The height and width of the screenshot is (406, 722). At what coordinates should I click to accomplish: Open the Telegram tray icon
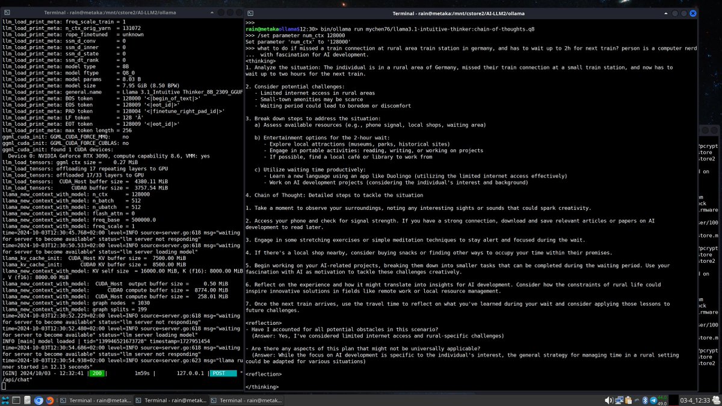(653, 400)
